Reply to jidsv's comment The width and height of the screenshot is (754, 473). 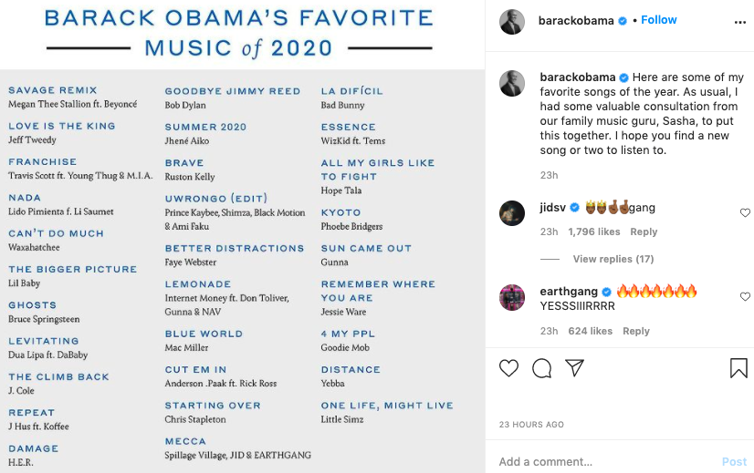pyautogui.click(x=644, y=231)
